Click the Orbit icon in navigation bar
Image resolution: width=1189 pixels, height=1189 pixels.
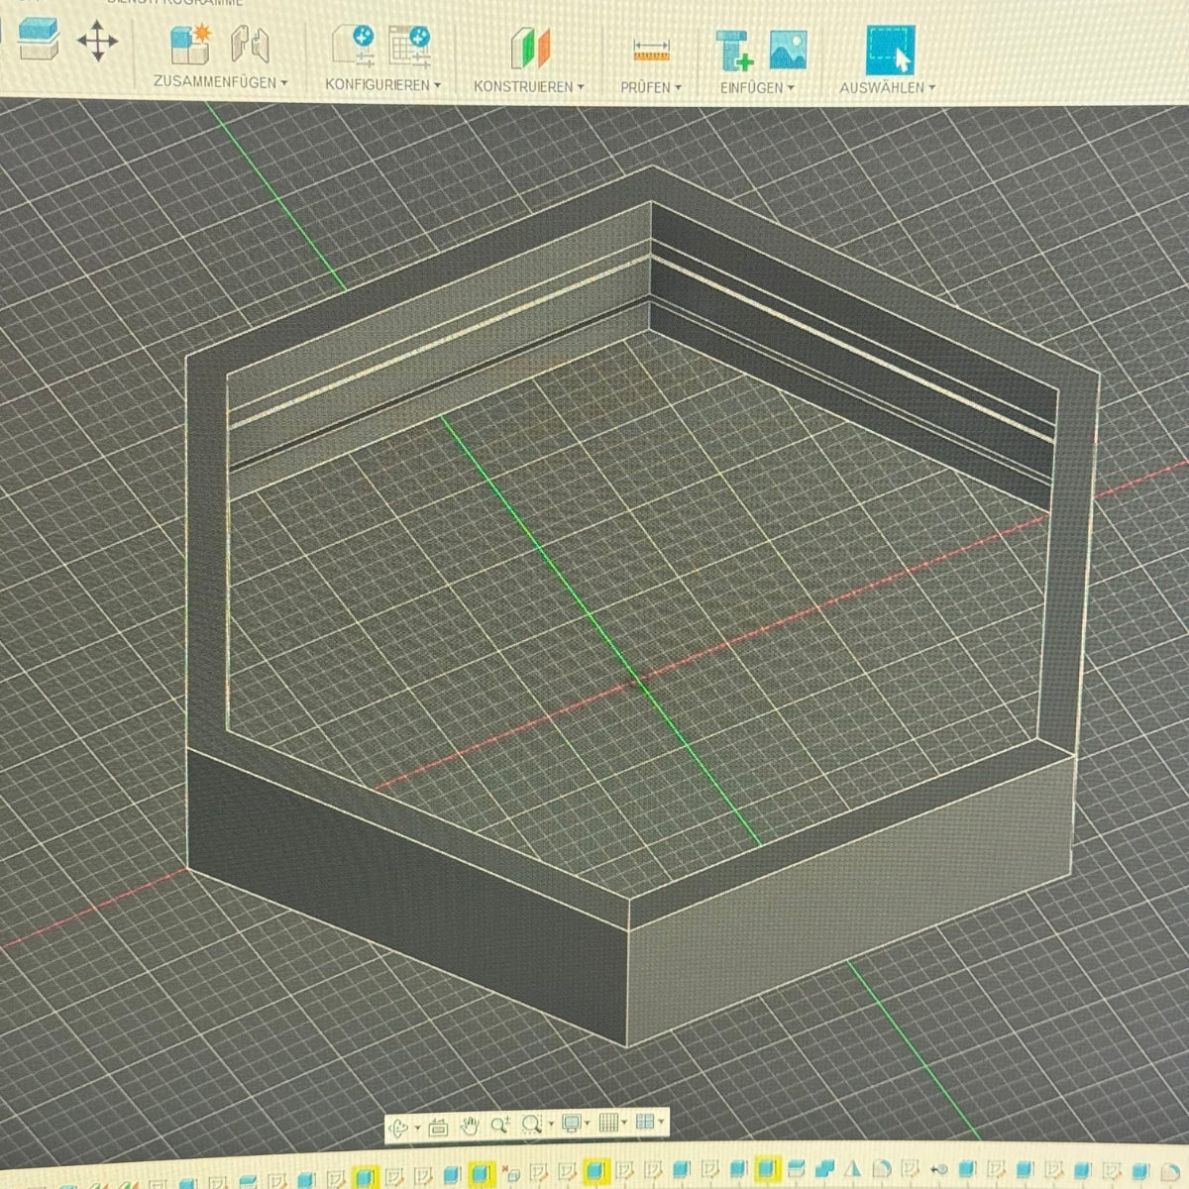click(399, 1126)
